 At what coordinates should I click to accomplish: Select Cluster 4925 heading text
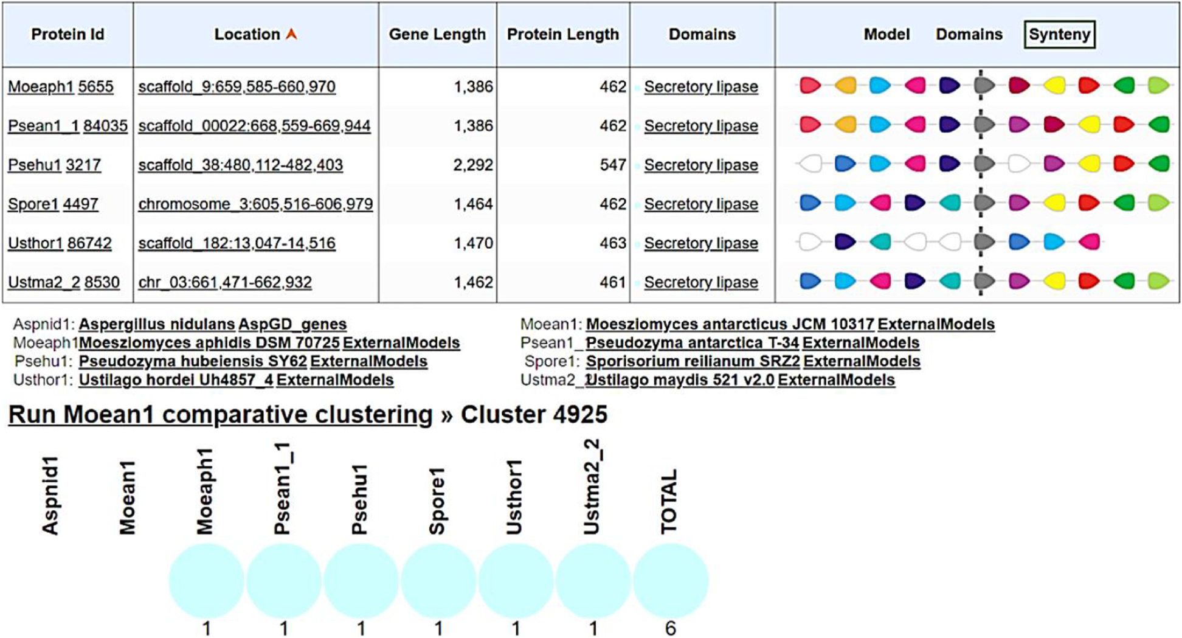tap(534, 414)
